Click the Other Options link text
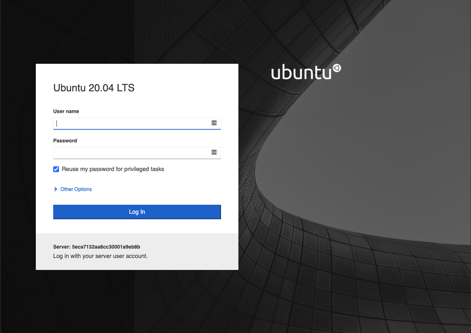 click(76, 189)
